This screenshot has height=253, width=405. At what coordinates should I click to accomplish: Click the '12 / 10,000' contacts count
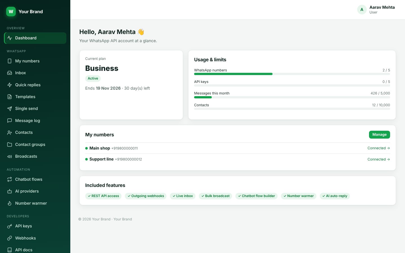pyautogui.click(x=381, y=105)
